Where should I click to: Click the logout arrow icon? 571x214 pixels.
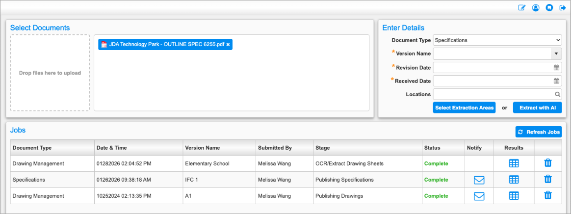point(563,8)
